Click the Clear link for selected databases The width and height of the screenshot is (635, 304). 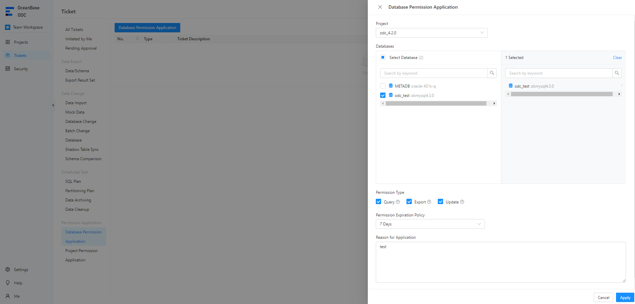[617, 58]
